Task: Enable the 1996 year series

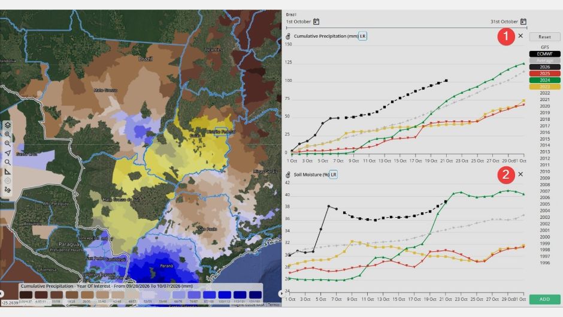Action: click(x=544, y=263)
